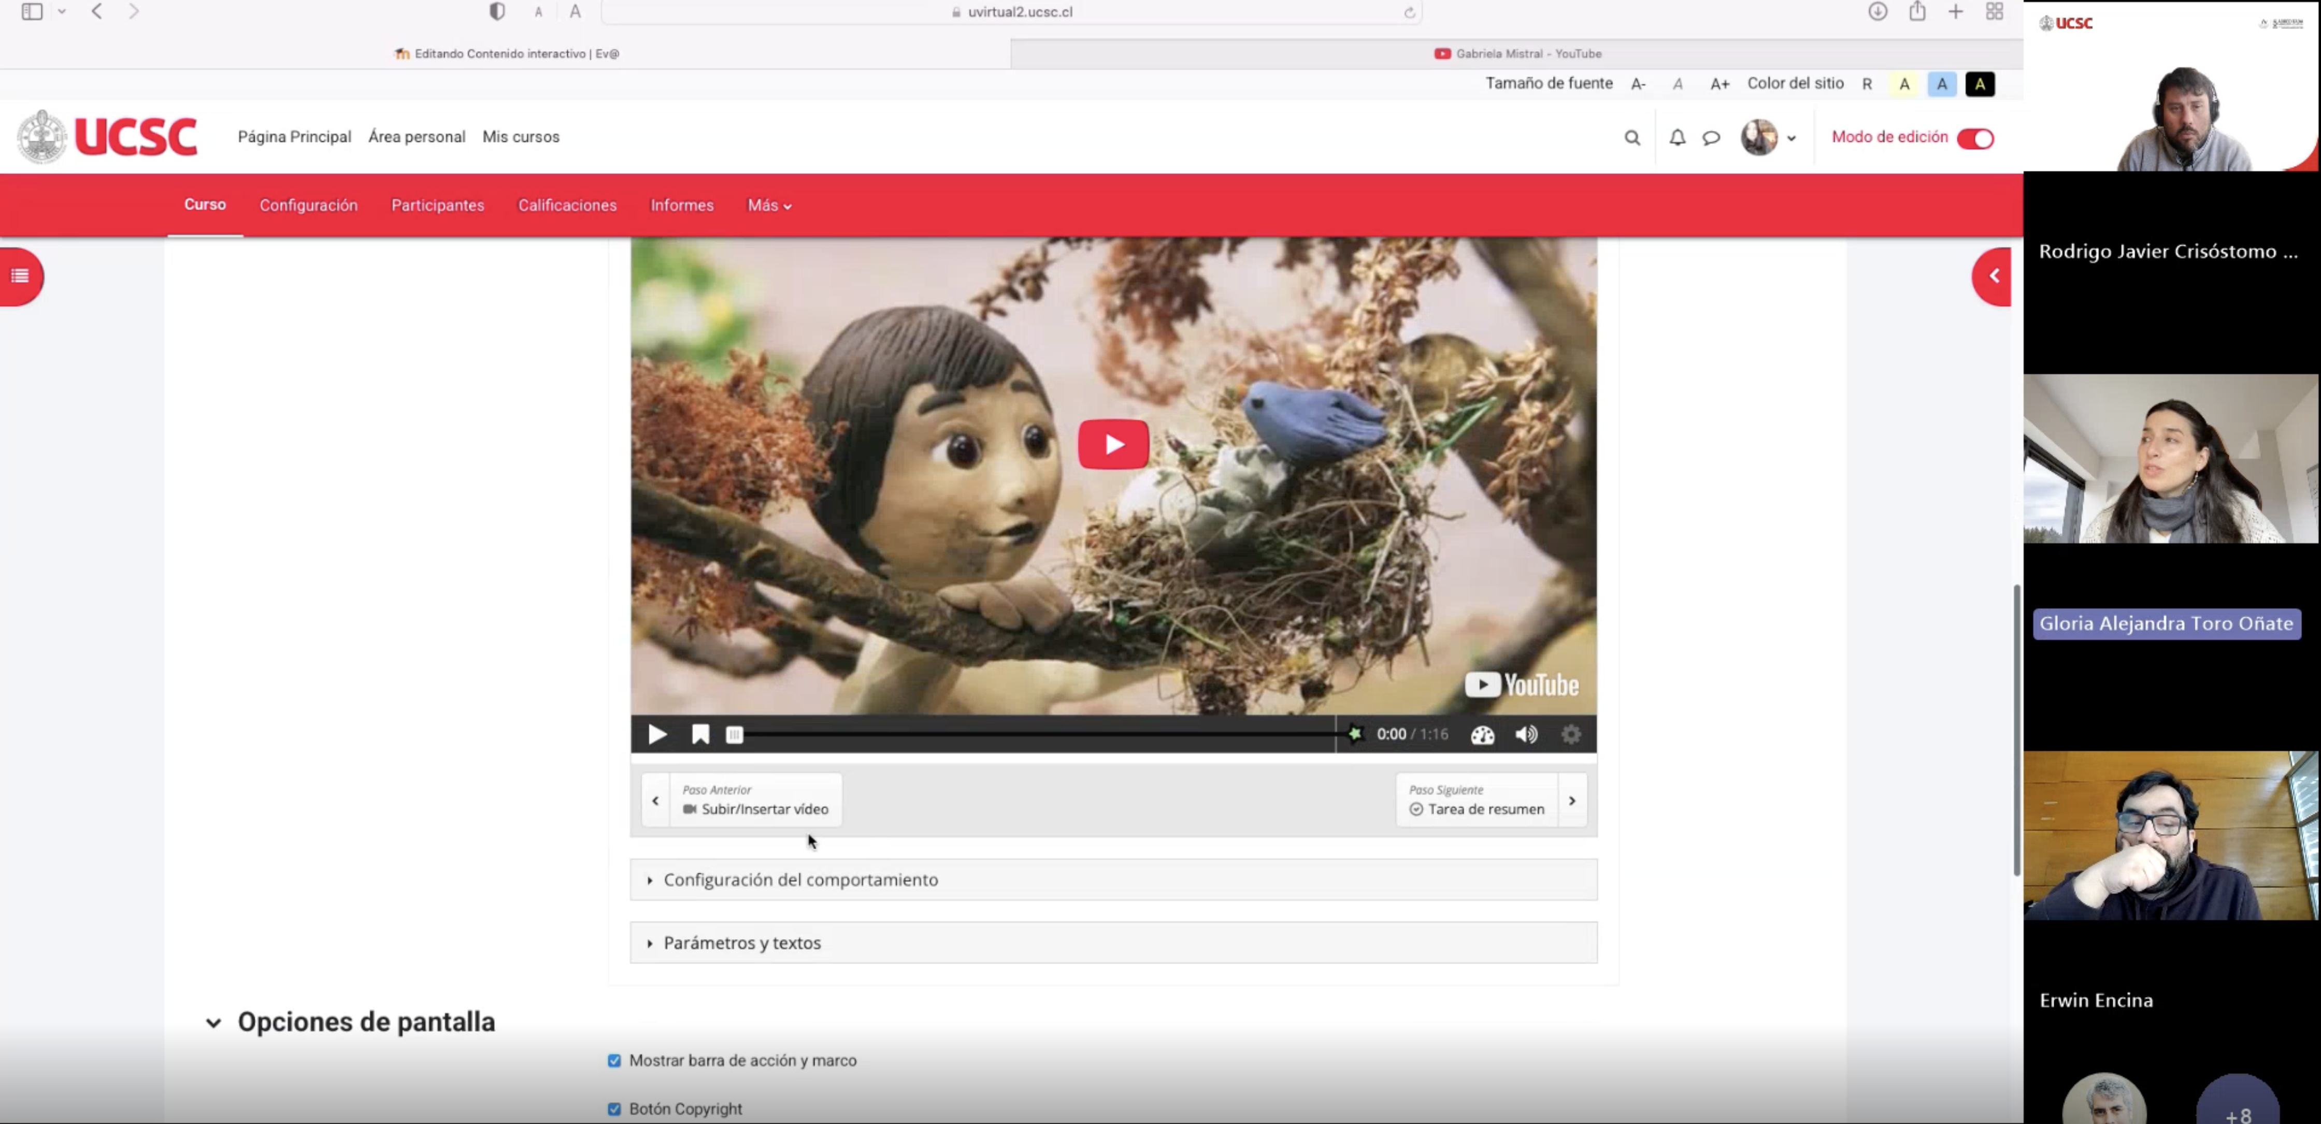The width and height of the screenshot is (2321, 1124).
Task: Click the UCSC logo
Action: [107, 137]
